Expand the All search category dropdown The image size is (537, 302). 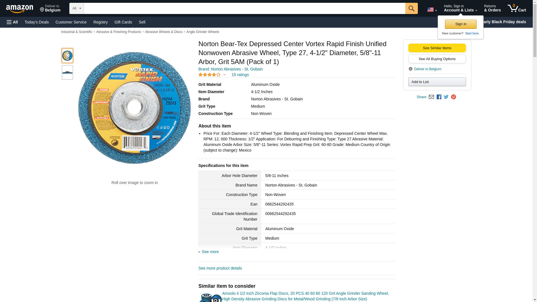[76, 8]
